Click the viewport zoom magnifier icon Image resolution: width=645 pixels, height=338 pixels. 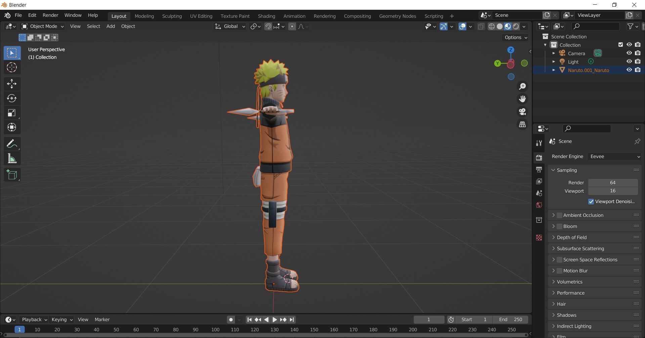click(x=522, y=86)
